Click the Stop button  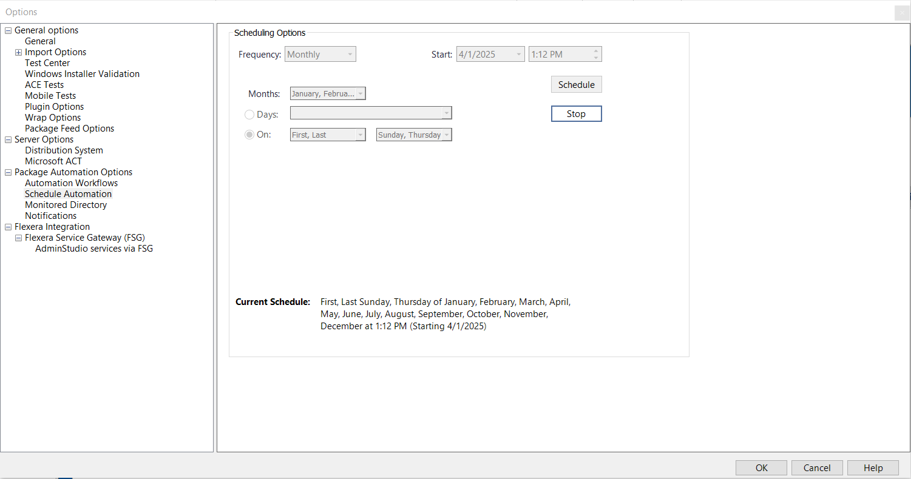tap(576, 114)
